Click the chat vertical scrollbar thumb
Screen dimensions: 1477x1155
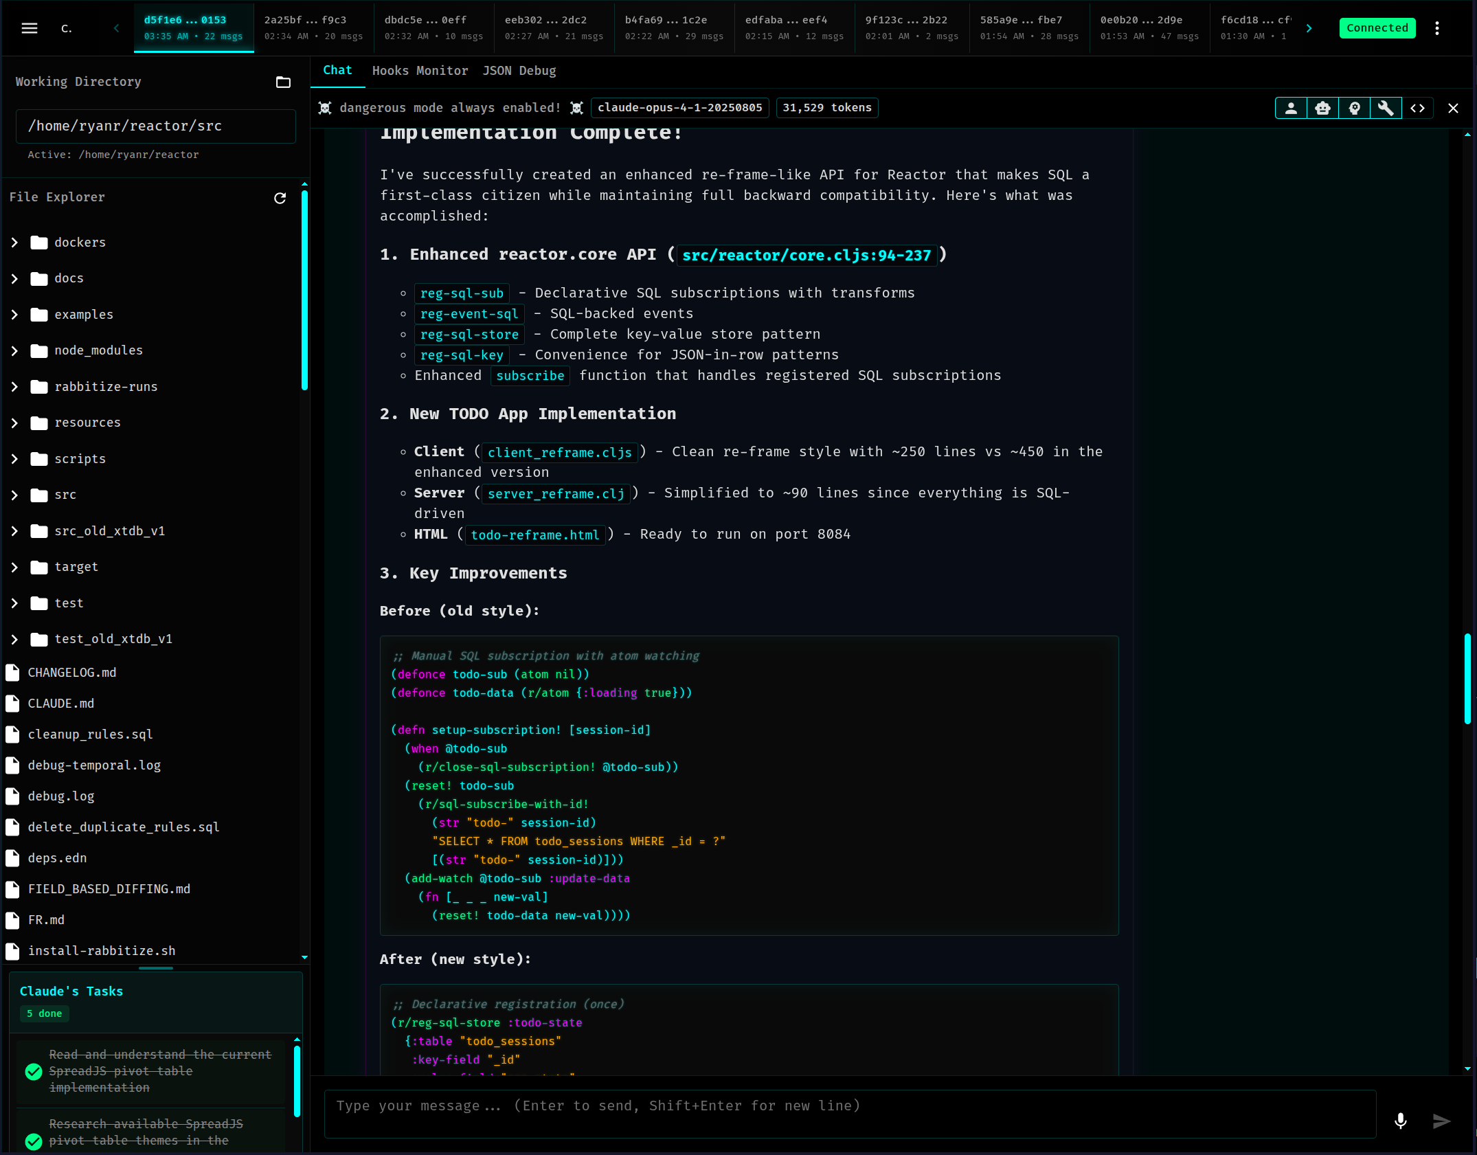[x=1467, y=679]
